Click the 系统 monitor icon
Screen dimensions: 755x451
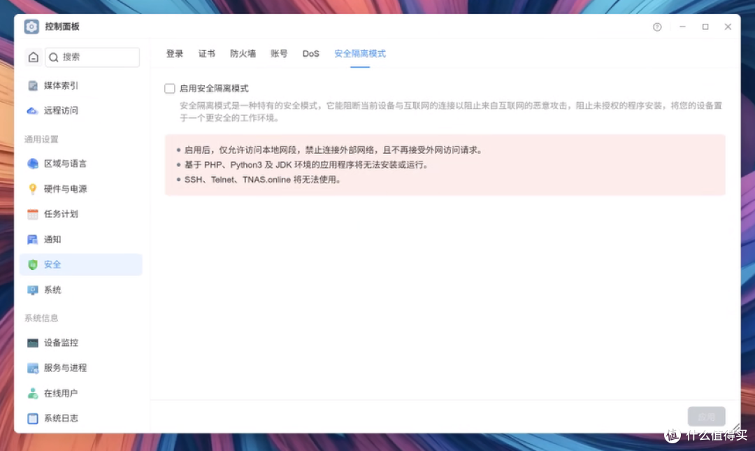(33, 290)
